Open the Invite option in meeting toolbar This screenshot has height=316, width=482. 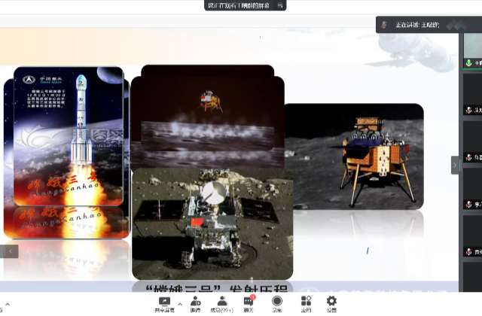tap(195, 302)
